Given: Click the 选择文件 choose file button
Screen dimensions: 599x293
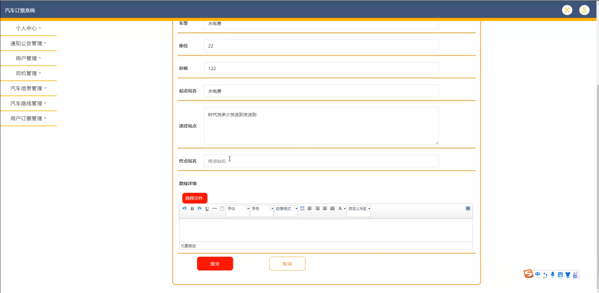Looking at the screenshot, I should pos(195,198).
